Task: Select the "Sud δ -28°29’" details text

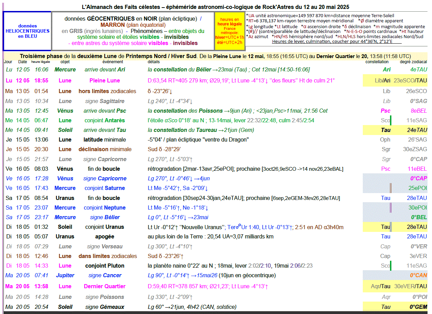Action: 164,149
